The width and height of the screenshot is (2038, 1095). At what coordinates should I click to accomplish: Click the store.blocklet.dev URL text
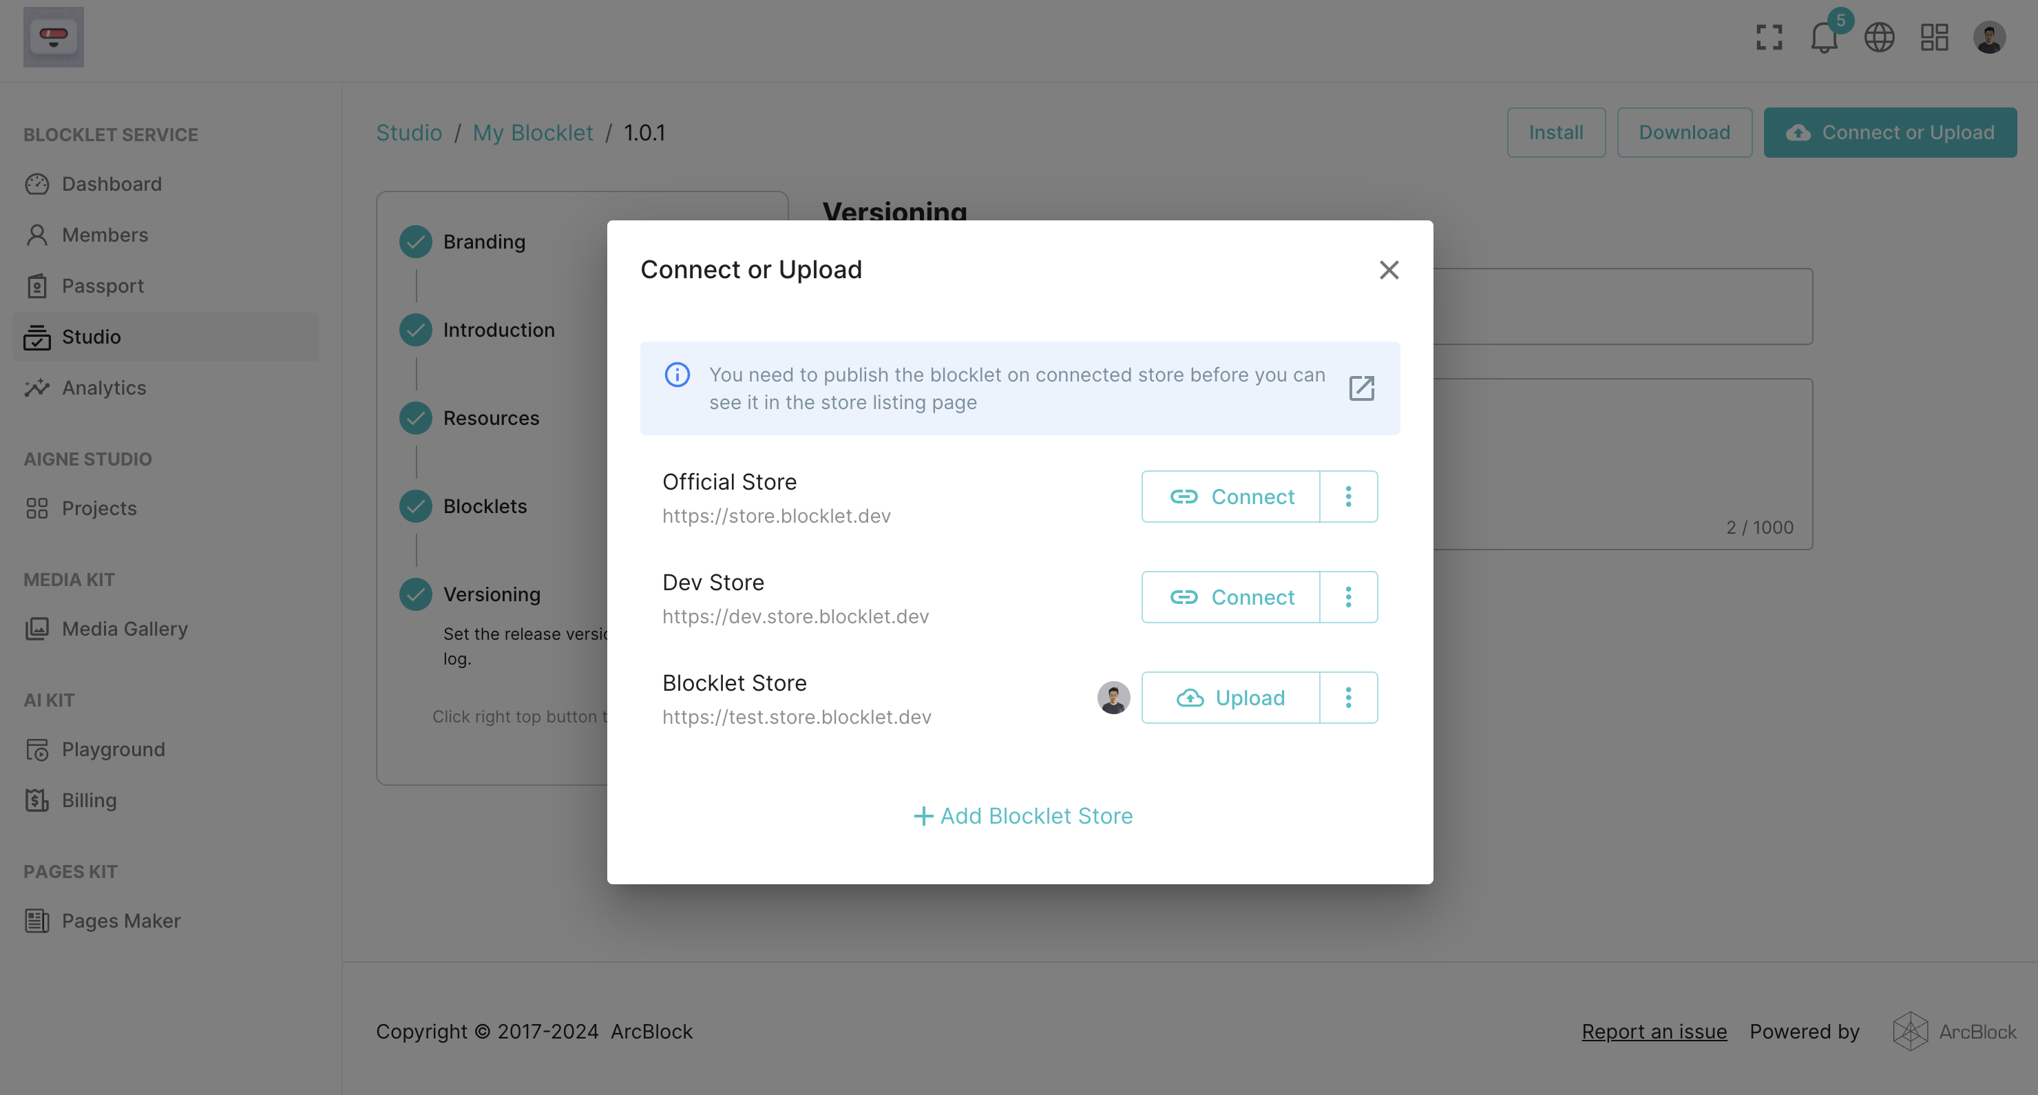click(776, 516)
